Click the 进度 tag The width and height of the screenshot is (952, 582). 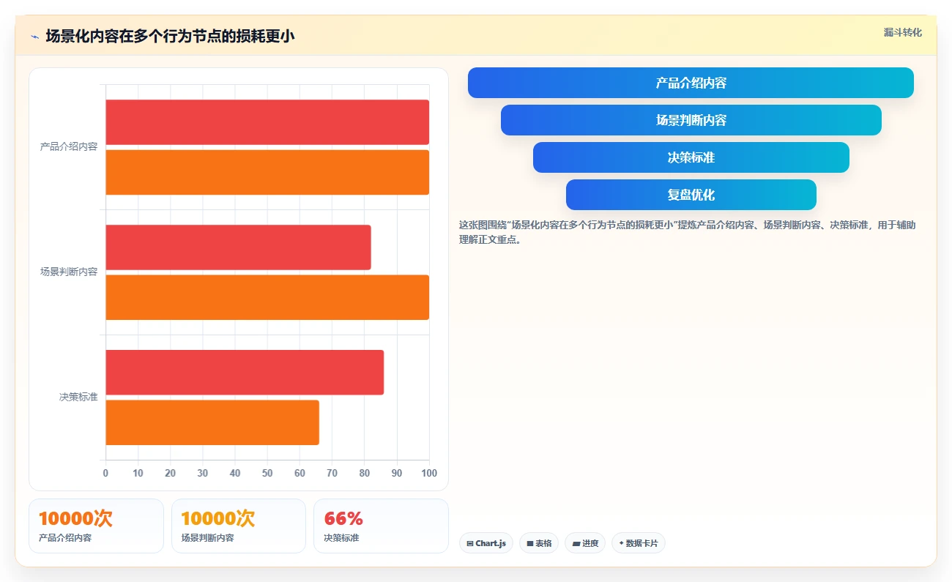585,543
